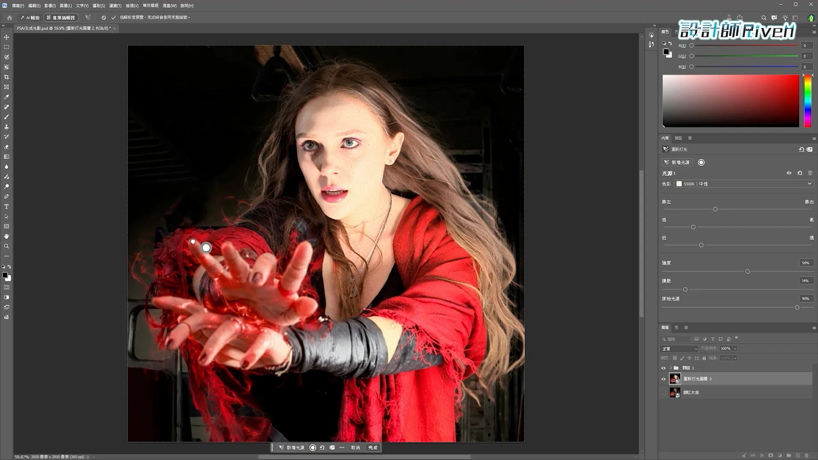818x460 pixels.
Task: Toggle visibility of 群組 1 layer
Action: pyautogui.click(x=663, y=368)
